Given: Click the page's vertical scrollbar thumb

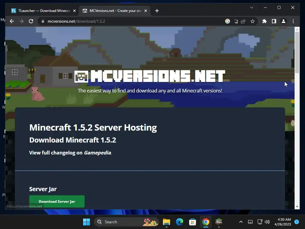Looking at the screenshot, I should [297, 52].
